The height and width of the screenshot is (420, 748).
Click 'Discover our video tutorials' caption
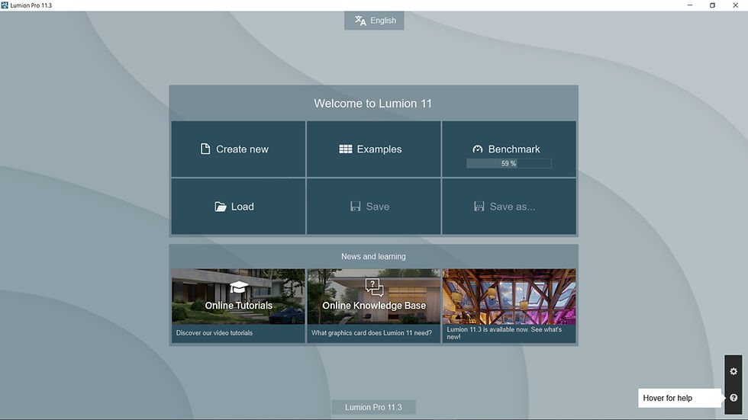(214, 333)
